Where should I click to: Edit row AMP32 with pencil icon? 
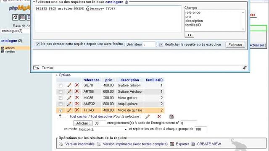69,104
